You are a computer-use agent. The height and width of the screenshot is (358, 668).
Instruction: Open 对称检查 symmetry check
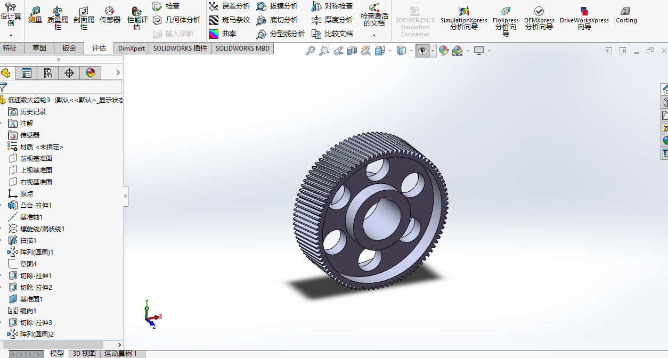pos(332,6)
